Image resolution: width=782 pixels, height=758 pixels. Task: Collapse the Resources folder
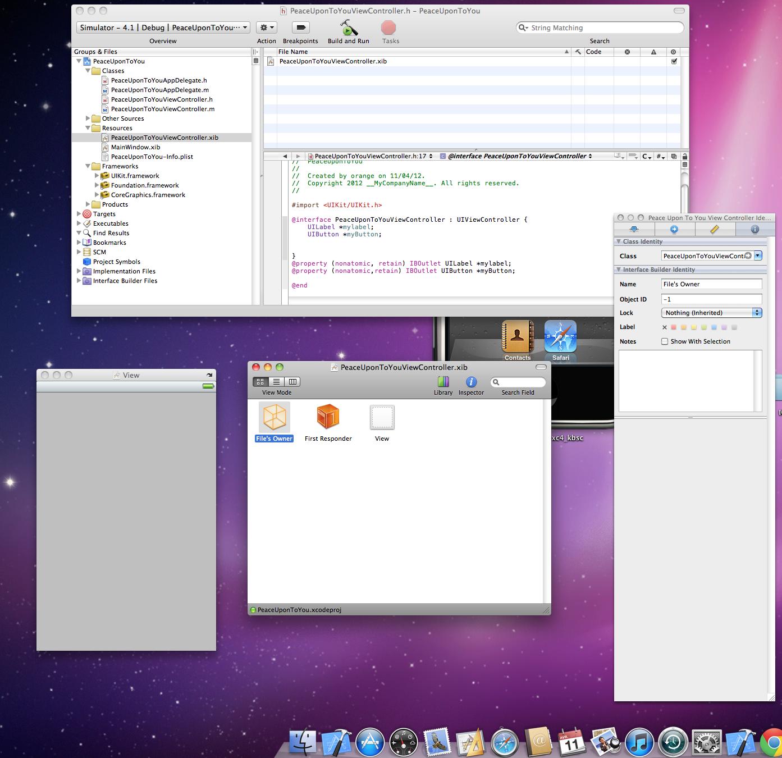click(88, 128)
